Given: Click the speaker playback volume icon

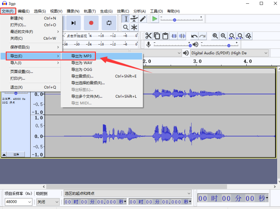Looking at the screenshot, I should pos(196,44).
